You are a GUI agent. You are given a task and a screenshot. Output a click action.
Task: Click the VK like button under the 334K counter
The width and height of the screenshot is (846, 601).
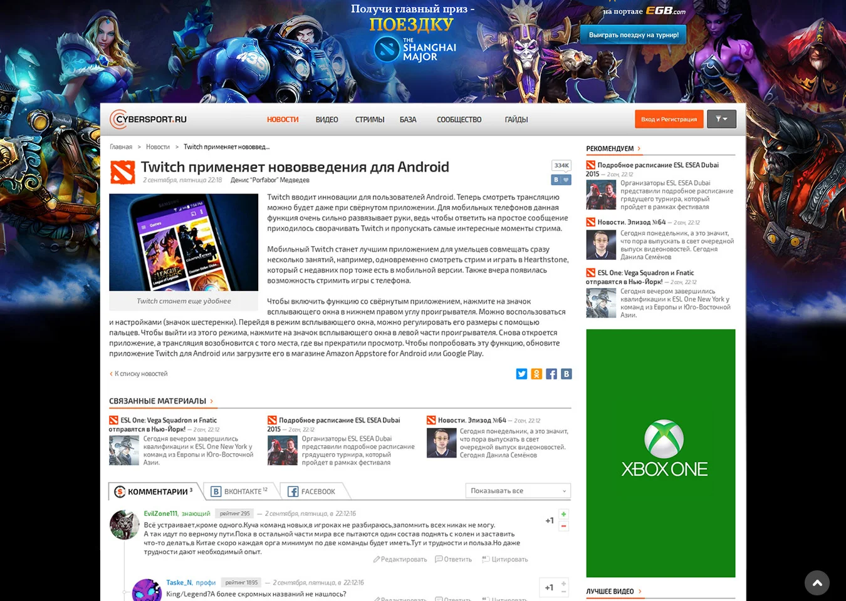(x=561, y=180)
